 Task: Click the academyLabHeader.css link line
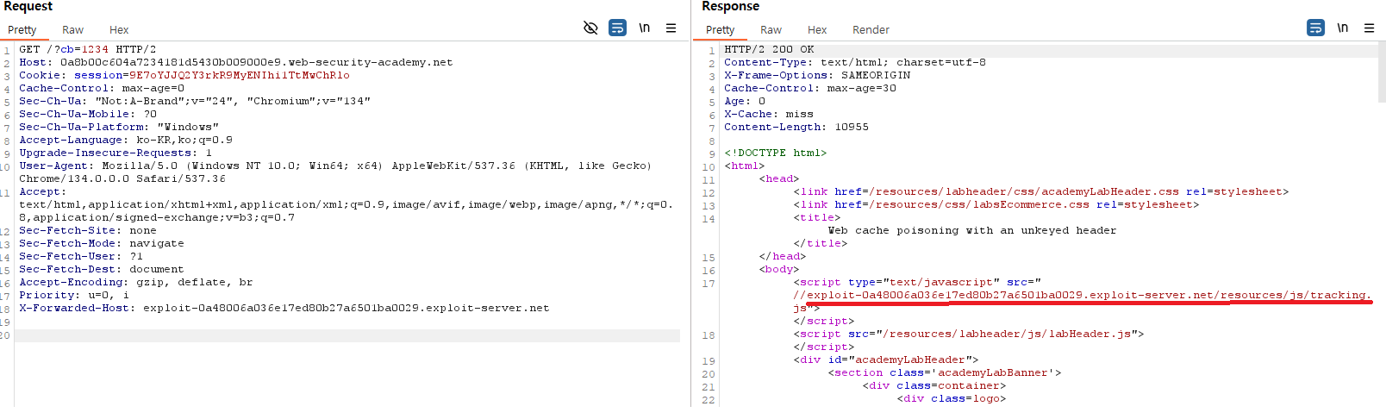pos(1041,192)
